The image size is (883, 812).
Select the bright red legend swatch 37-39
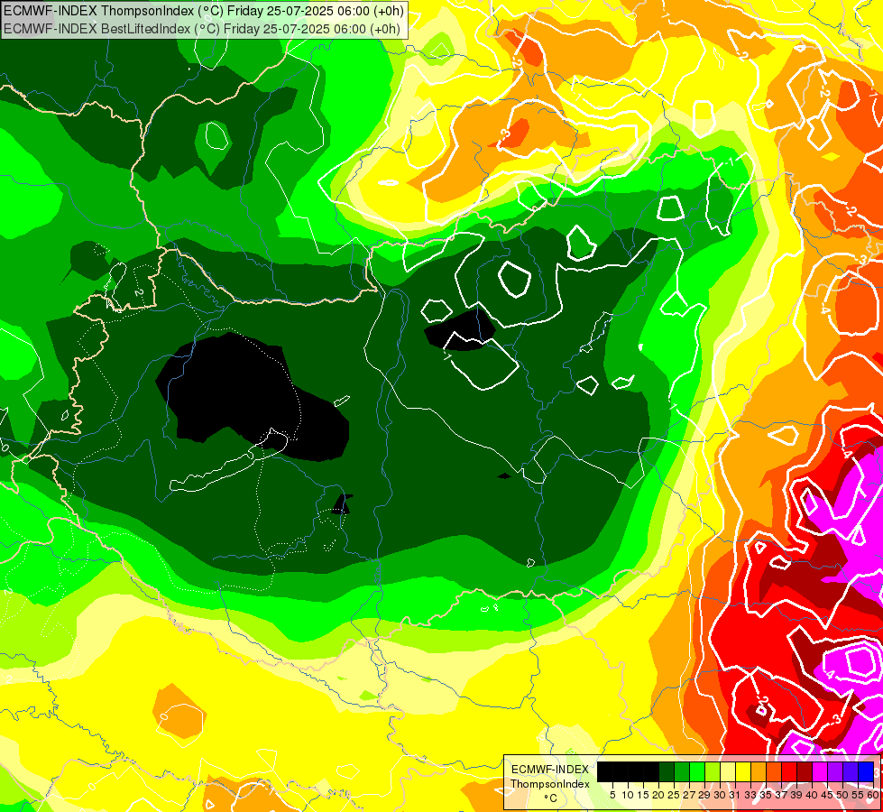[789, 772]
